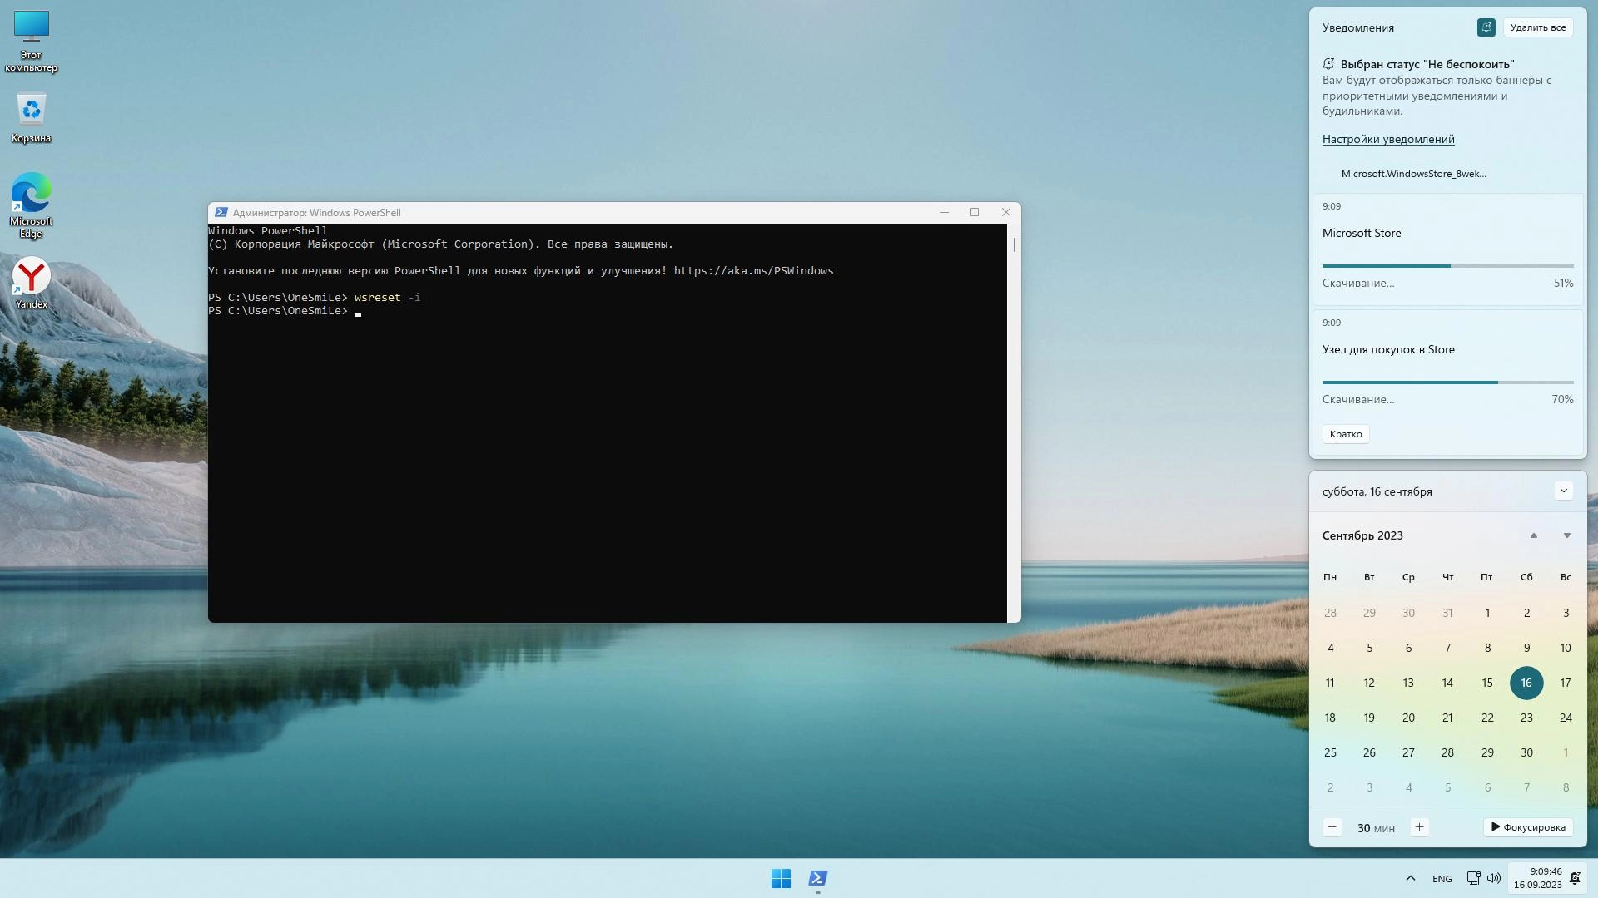Toggle Do Not Disturb icon in notifications header
The height and width of the screenshot is (898, 1598).
click(1486, 27)
